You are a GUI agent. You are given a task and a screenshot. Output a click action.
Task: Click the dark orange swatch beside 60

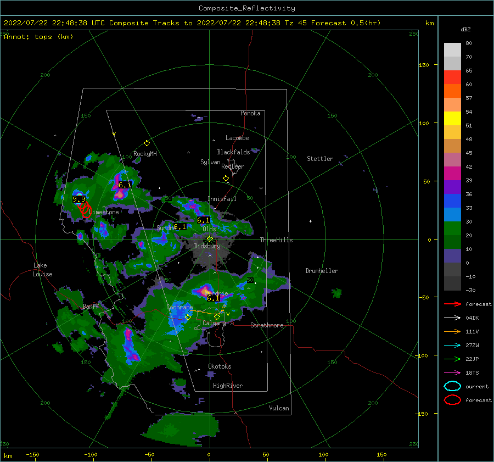point(452,91)
